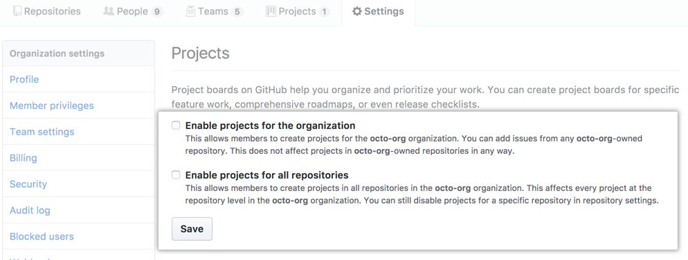
Task: Click the Projects count badge 1
Action: [x=324, y=12]
